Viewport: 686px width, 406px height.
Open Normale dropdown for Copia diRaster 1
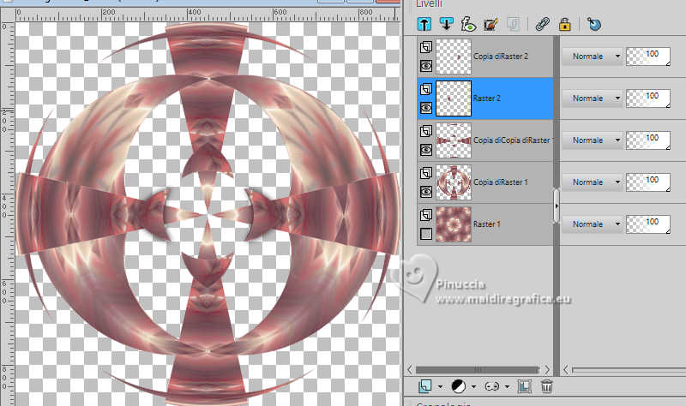593,182
